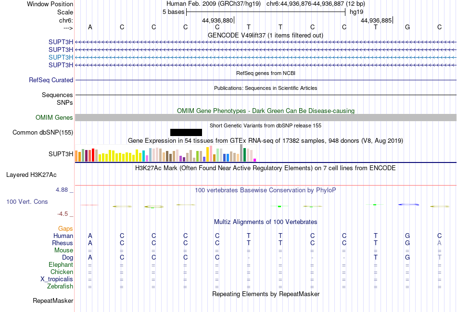This screenshot has width=457, height=312.
Task: Click the first A base in the ruler
Action: pyautogui.click(x=90, y=27)
